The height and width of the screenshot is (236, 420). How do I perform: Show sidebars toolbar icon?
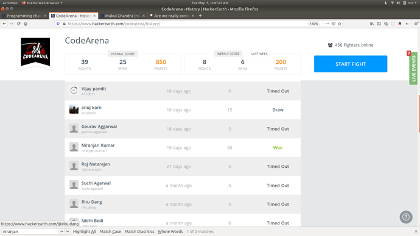(379, 24)
